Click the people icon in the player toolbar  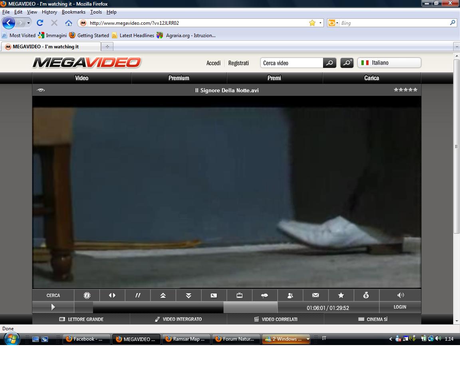[290, 296]
